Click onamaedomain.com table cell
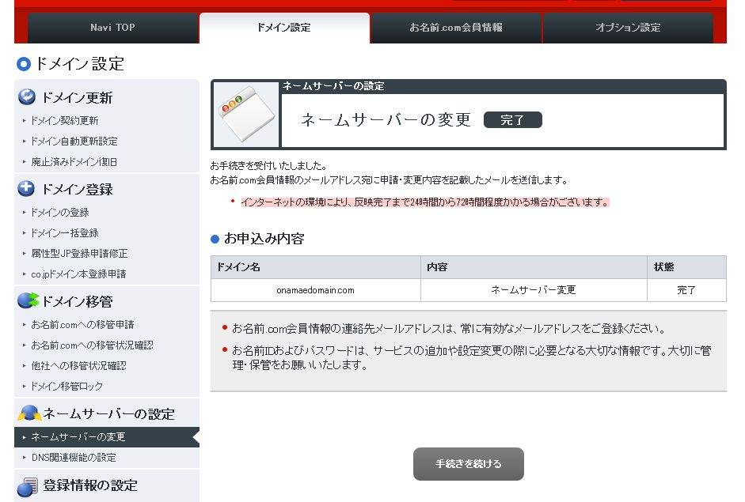 tap(315, 290)
